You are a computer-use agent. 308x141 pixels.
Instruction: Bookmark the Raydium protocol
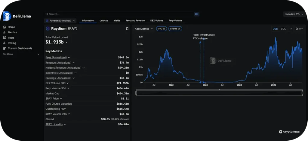(127, 29)
